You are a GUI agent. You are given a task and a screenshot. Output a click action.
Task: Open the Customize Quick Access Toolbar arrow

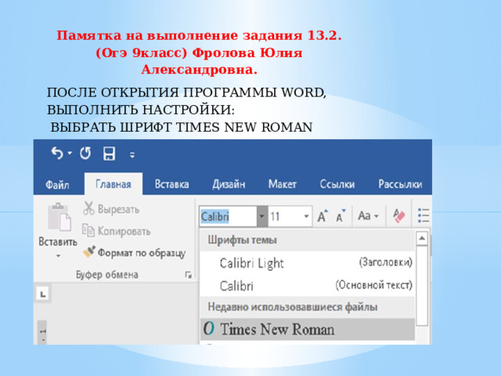pos(132,155)
